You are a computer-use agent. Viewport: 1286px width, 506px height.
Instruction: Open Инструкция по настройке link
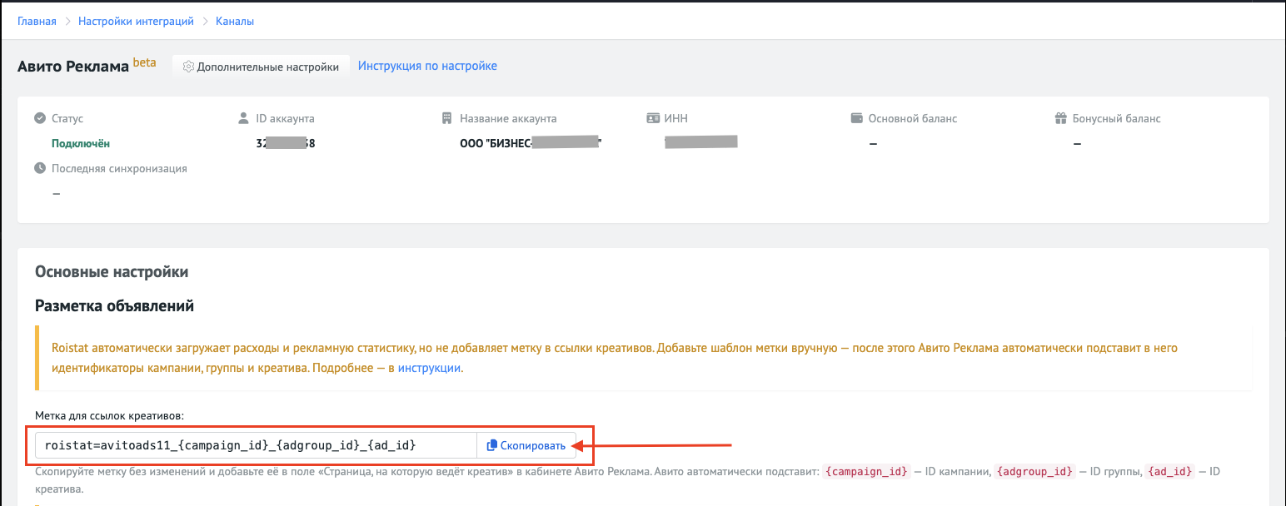pos(427,66)
